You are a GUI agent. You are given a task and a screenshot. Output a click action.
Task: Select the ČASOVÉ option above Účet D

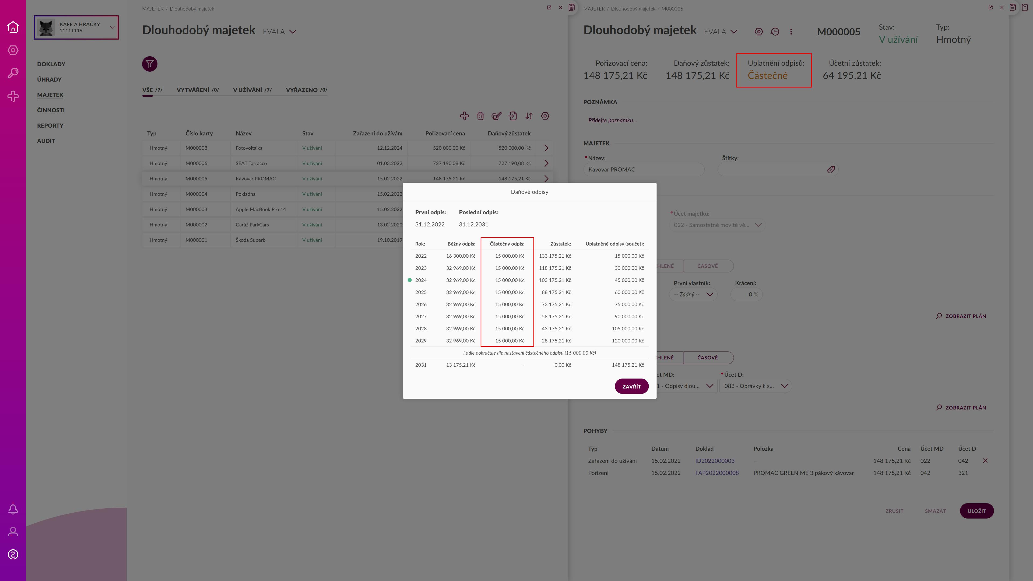point(708,358)
